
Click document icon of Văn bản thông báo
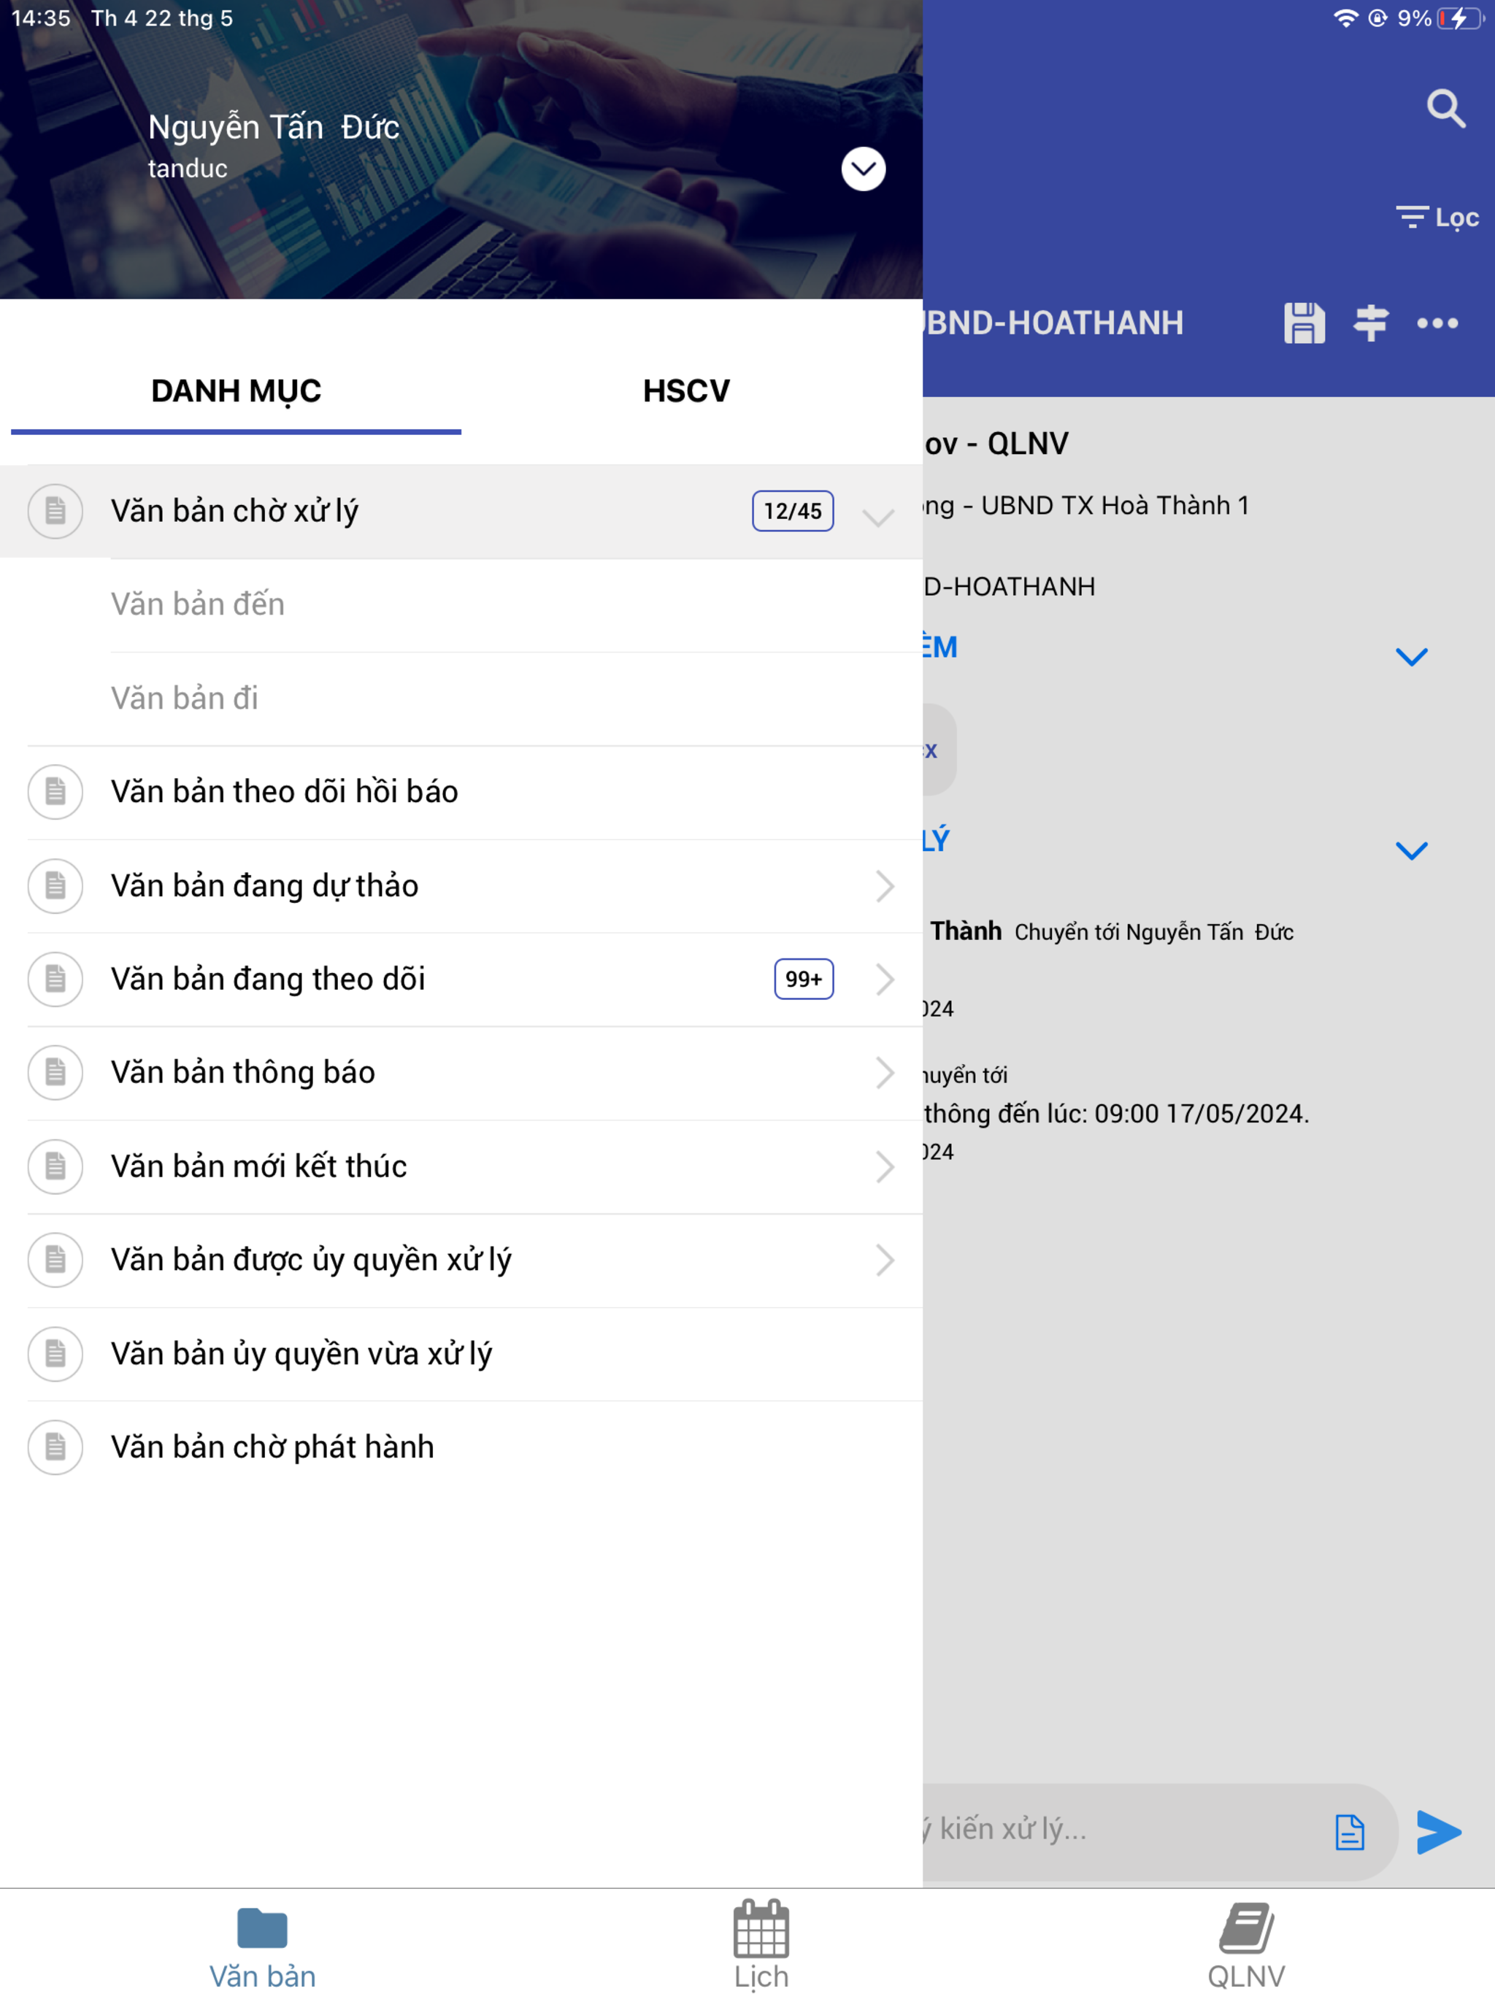55,1073
